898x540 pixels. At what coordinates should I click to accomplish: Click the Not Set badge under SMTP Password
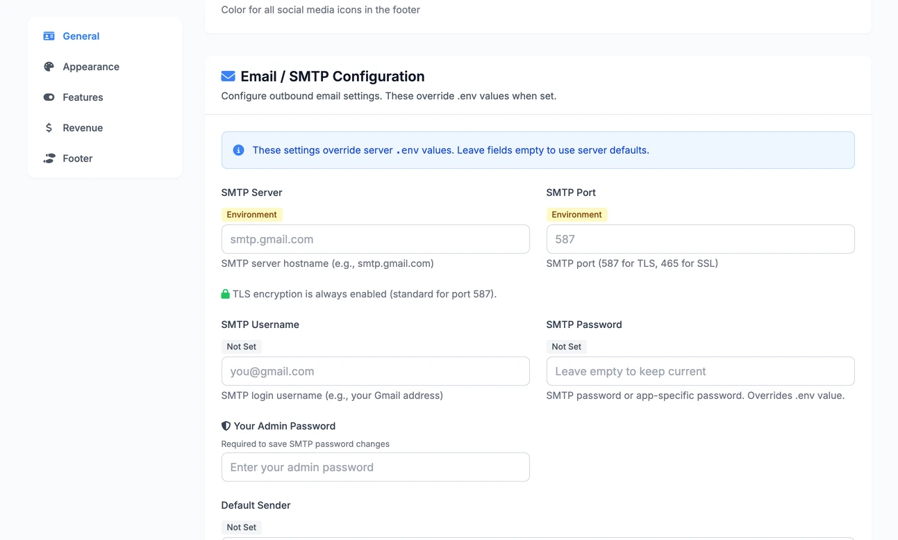pos(566,347)
